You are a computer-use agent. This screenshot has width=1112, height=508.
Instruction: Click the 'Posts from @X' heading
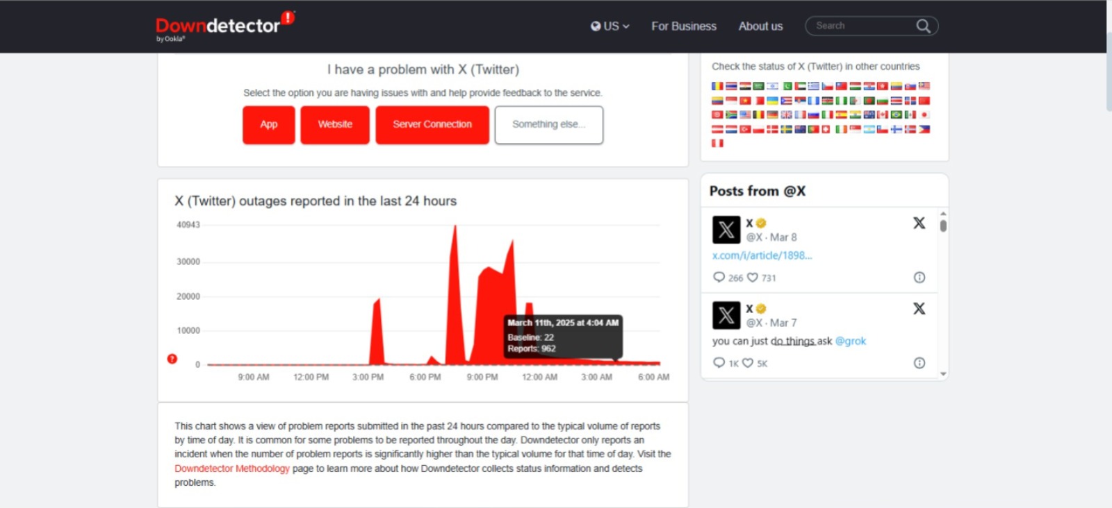[x=758, y=191]
